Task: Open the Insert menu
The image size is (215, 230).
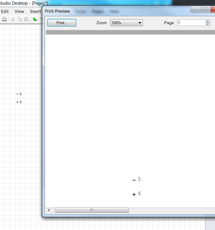Action: pyautogui.click(x=35, y=11)
